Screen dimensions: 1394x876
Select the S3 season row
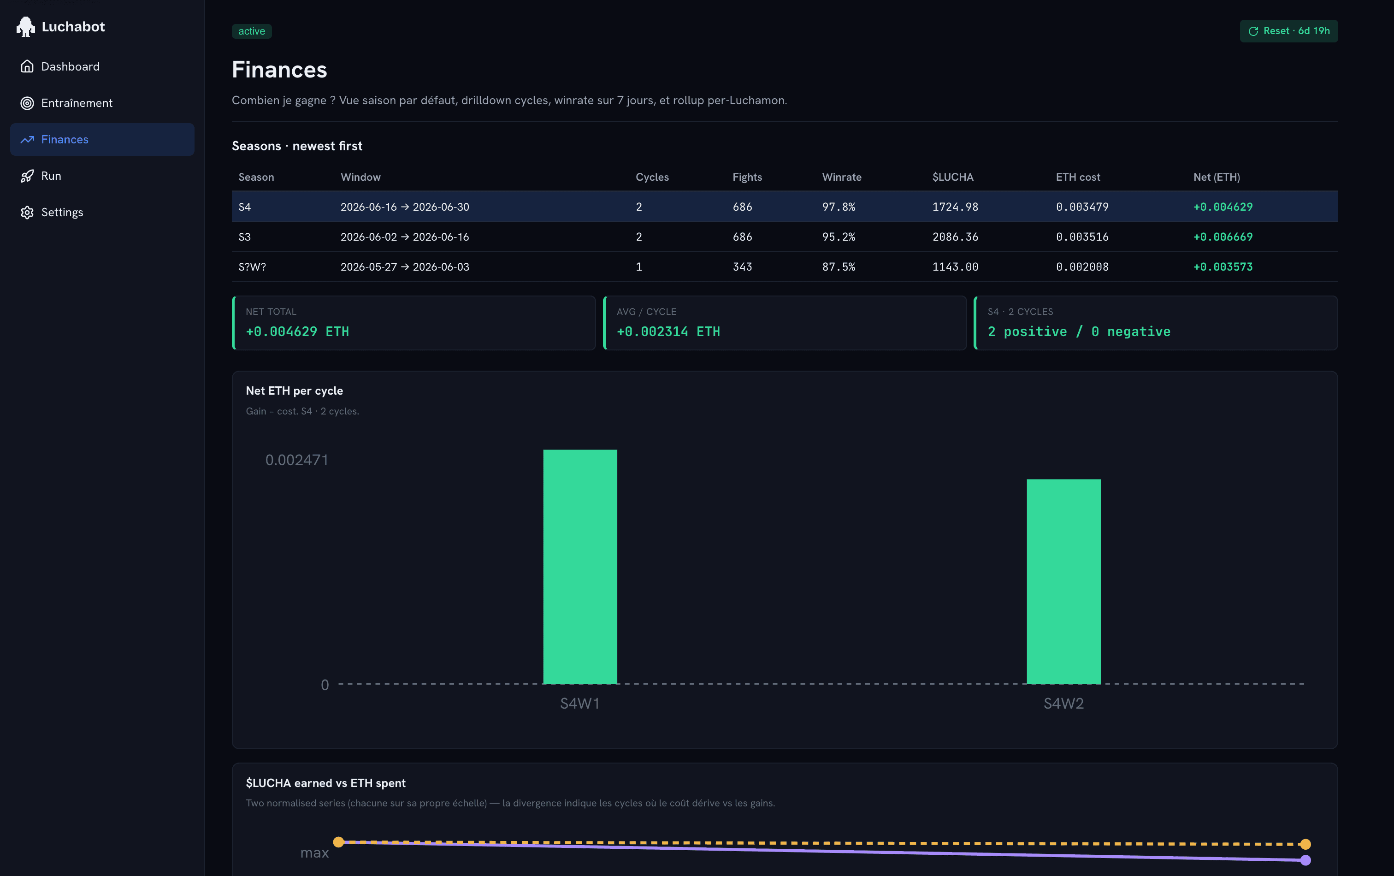[785, 237]
